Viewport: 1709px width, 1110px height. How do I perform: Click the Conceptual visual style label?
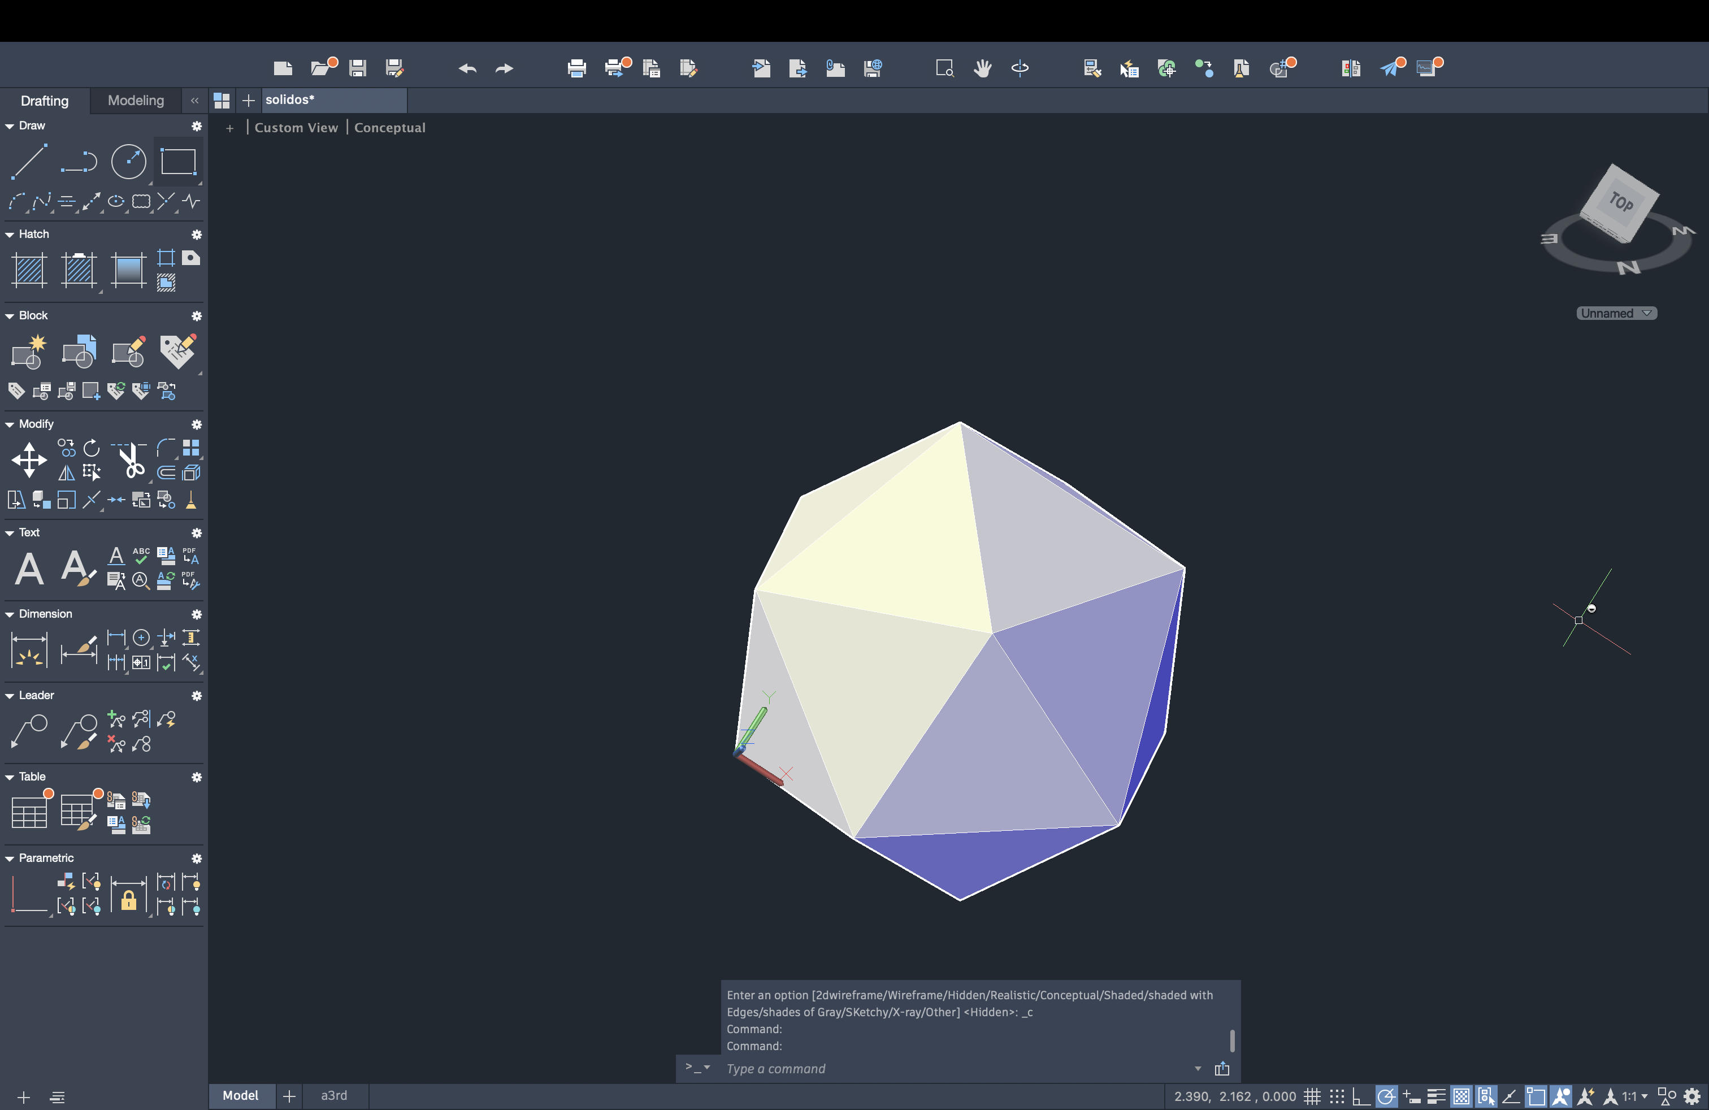(x=389, y=128)
